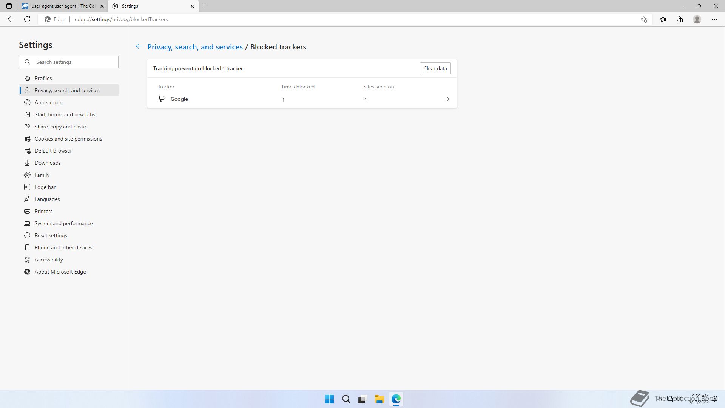Open Windows taskbar search
This screenshot has height=408, width=725.
tap(346, 399)
